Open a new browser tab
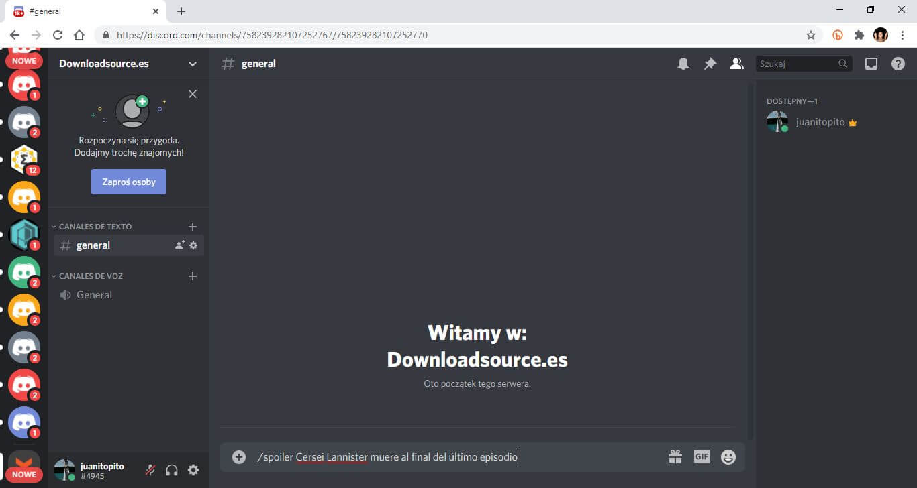Image resolution: width=917 pixels, height=488 pixels. click(x=181, y=11)
